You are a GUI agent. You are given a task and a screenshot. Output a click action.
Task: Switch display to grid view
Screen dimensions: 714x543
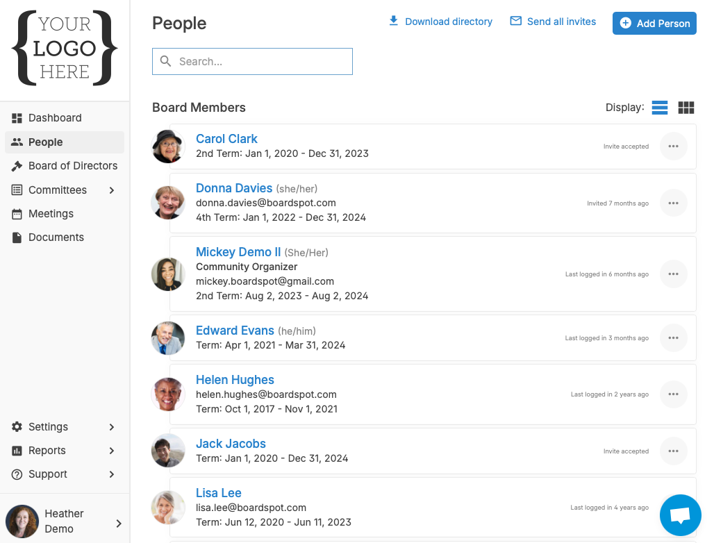pos(686,108)
